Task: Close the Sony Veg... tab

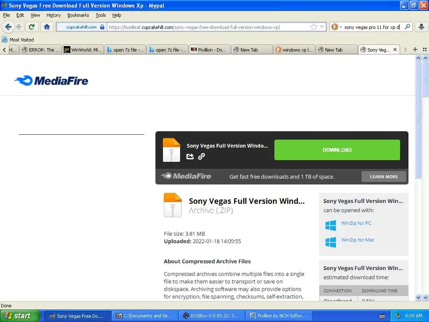Action: click(x=395, y=49)
